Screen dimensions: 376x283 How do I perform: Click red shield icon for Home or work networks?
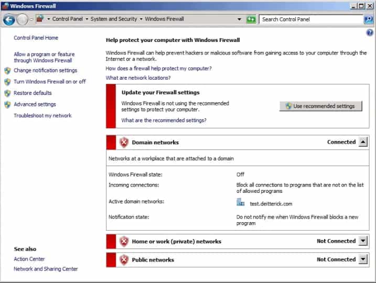[124, 241]
